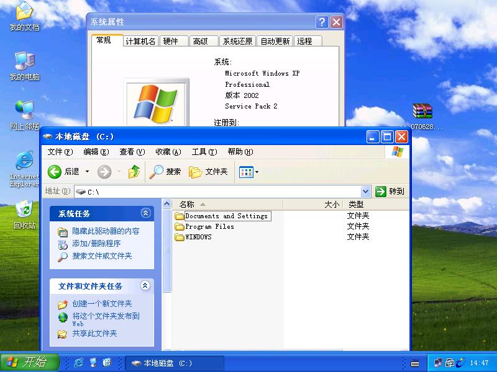Viewport: 497px width, 372px height.
Task: Collapse the 系统任务 panel
Action: 145,213
